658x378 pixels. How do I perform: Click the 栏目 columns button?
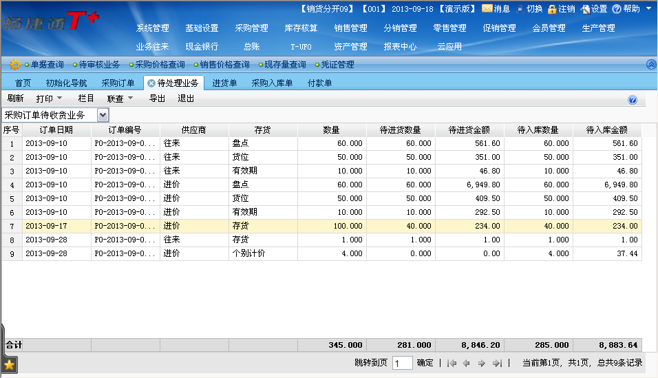click(x=86, y=98)
